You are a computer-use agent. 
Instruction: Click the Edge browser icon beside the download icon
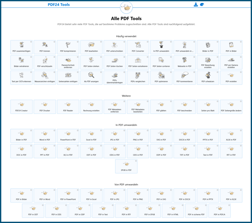point(202,5)
